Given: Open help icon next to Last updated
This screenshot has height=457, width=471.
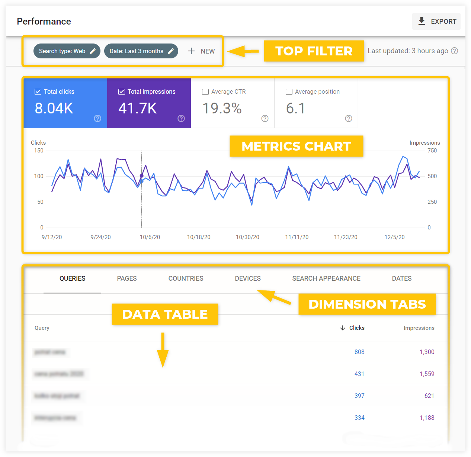Looking at the screenshot, I should click(454, 51).
